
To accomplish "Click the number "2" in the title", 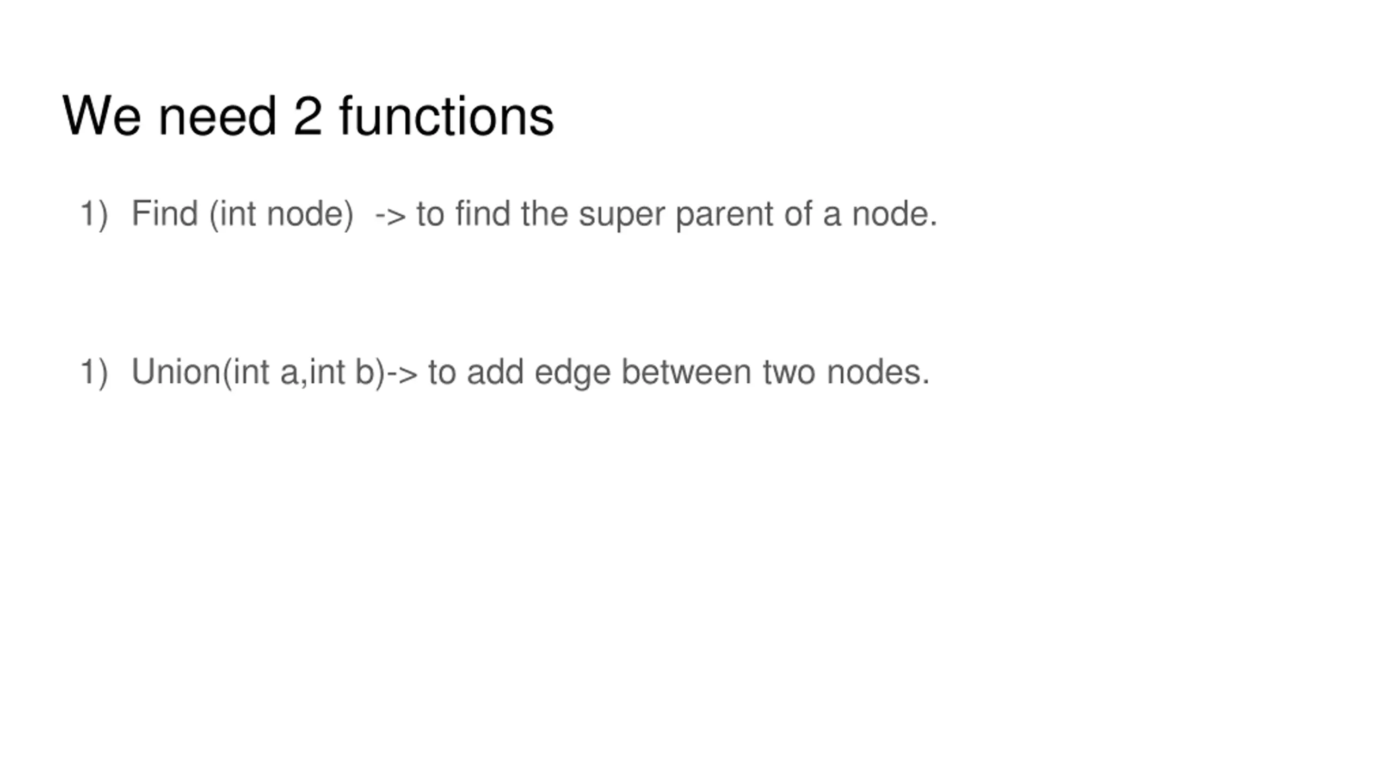I will click(x=307, y=116).
